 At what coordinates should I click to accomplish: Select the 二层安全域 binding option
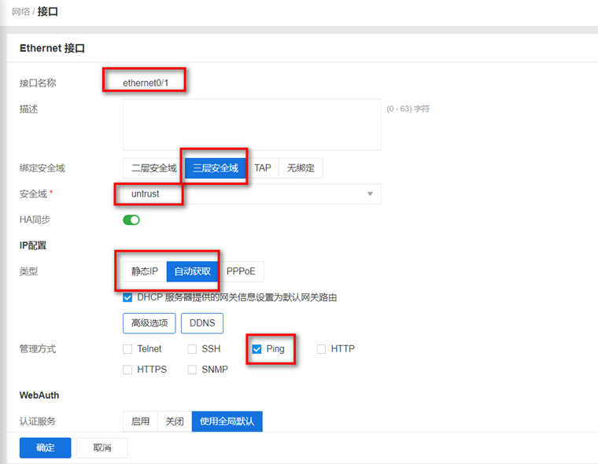[x=153, y=168]
